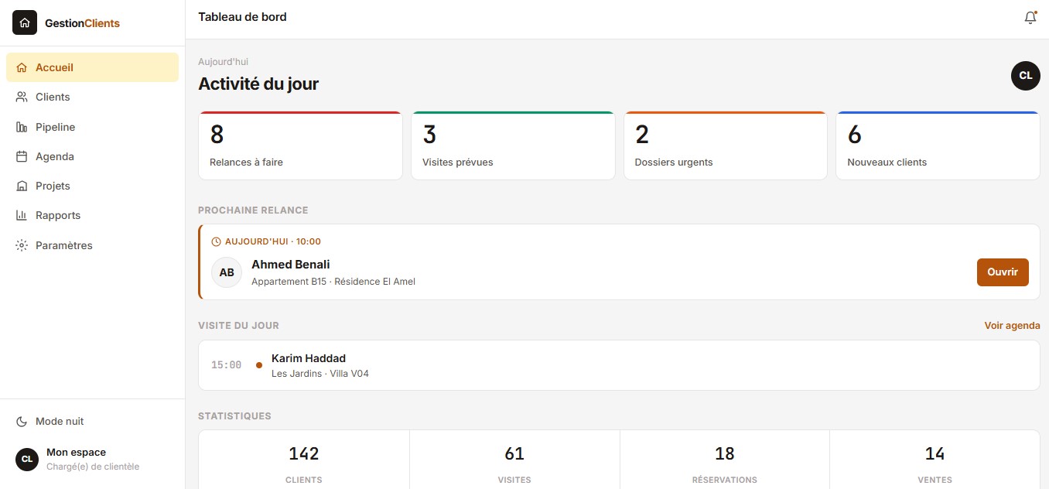Click the bar chart icon beside Rapports
1049x489 pixels.
(x=22, y=215)
